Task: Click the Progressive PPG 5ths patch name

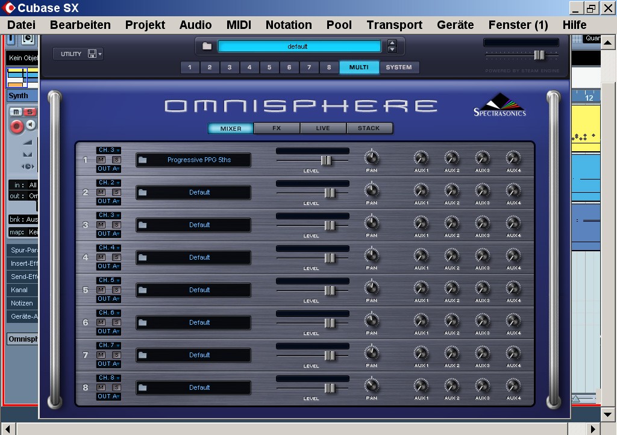Action: point(199,160)
